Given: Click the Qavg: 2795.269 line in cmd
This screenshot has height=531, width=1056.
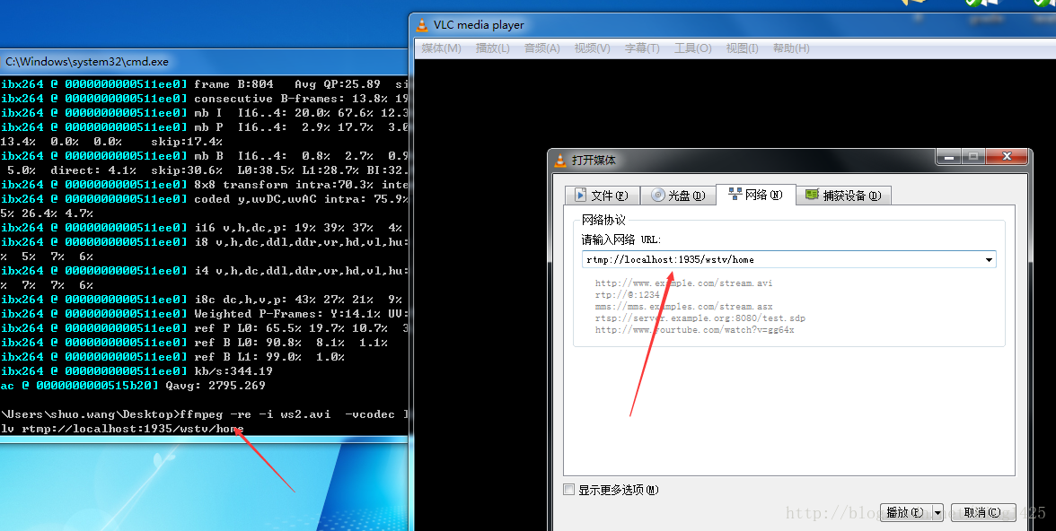Looking at the screenshot, I should [x=133, y=386].
